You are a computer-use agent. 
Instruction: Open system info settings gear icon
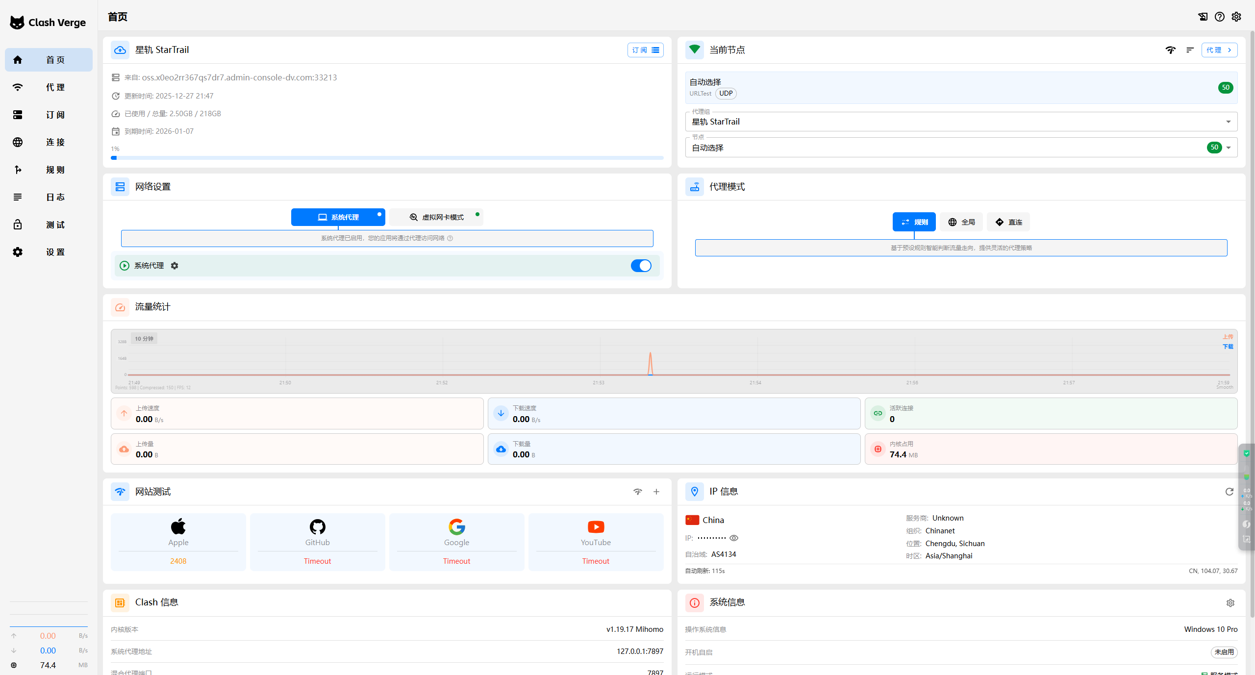pyautogui.click(x=1230, y=603)
